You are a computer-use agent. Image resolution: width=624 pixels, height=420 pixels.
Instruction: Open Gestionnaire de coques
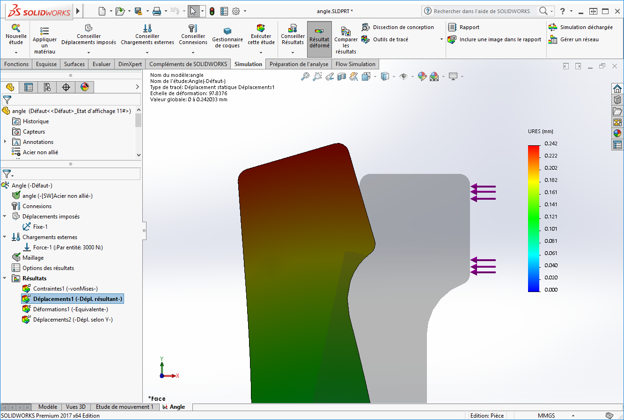[228, 38]
